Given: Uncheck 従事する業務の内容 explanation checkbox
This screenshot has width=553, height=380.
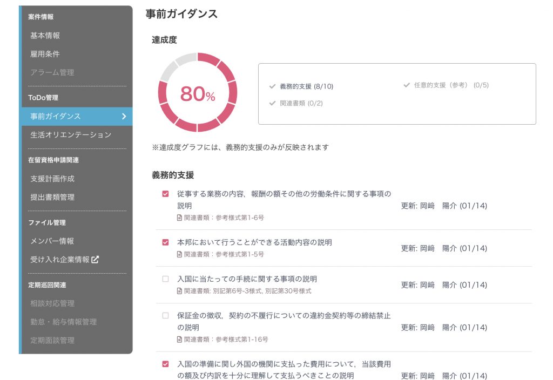Looking at the screenshot, I should coord(166,194).
